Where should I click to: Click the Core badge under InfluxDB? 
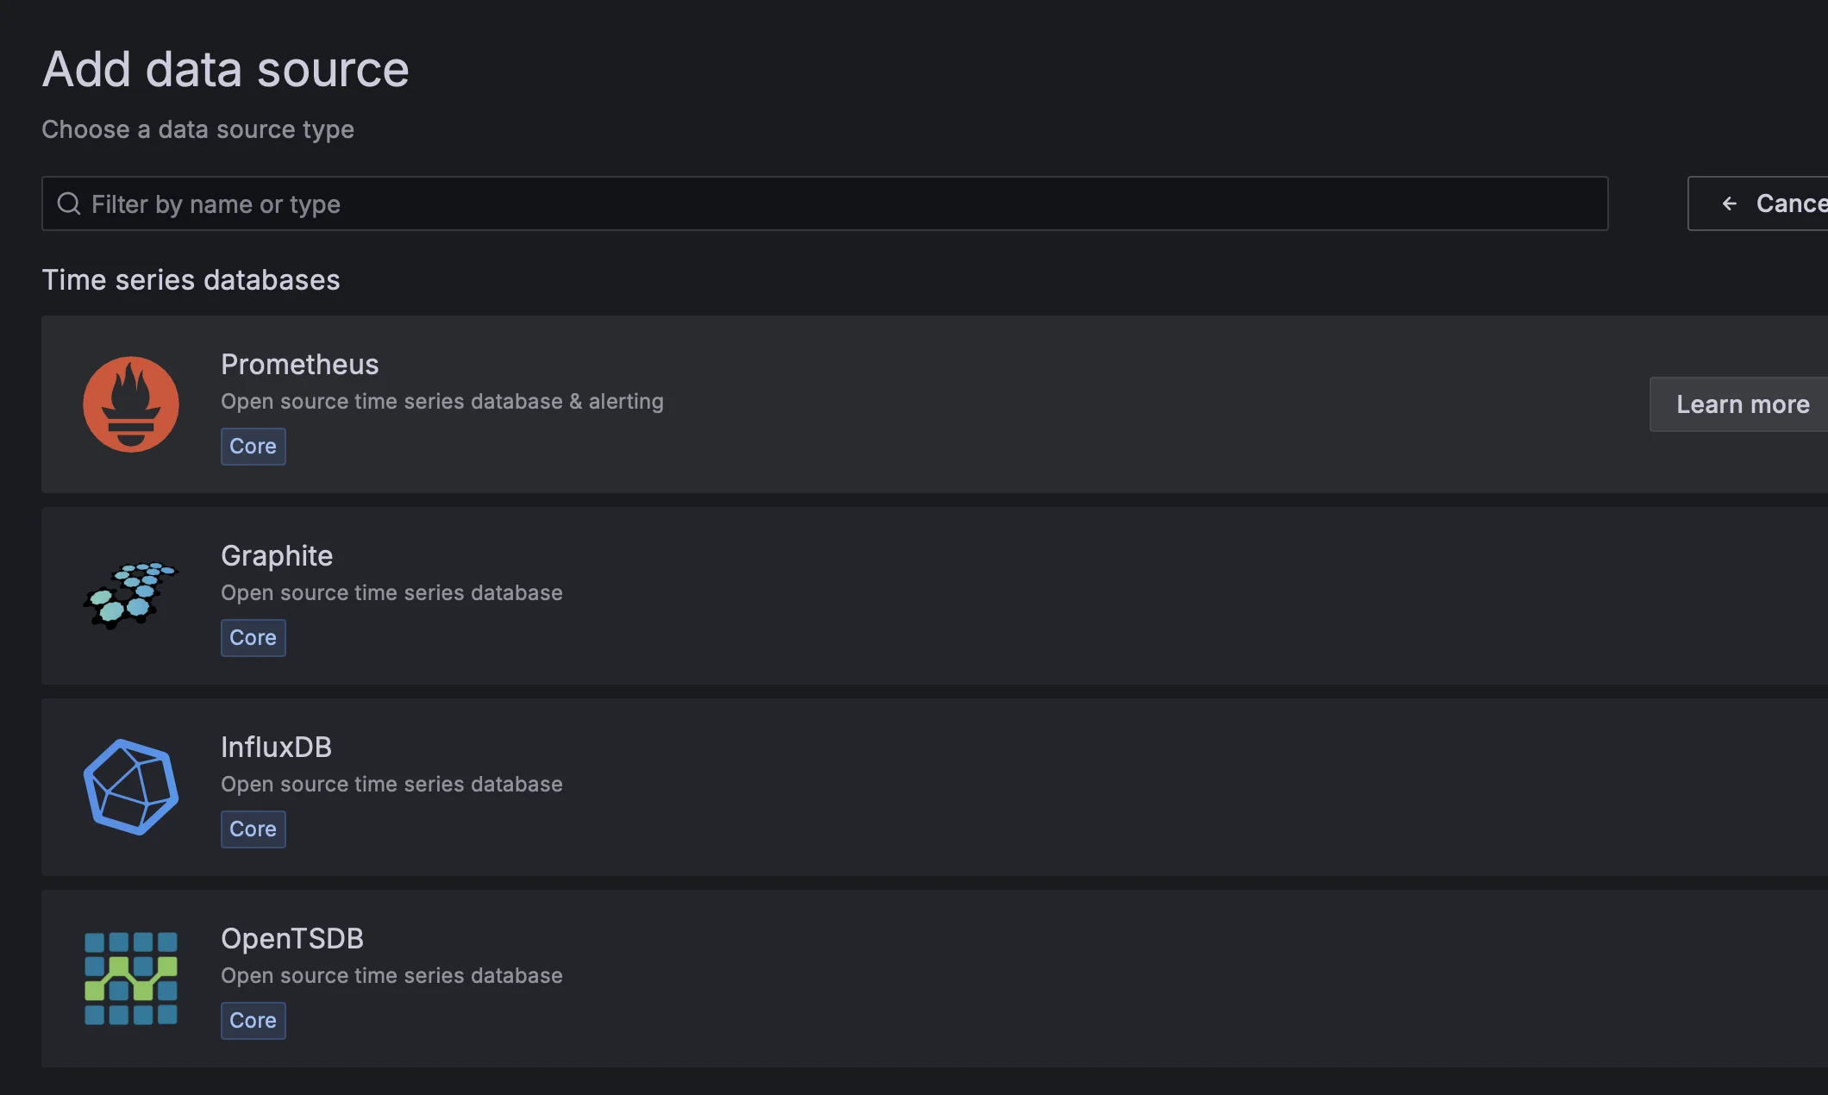[x=253, y=829]
